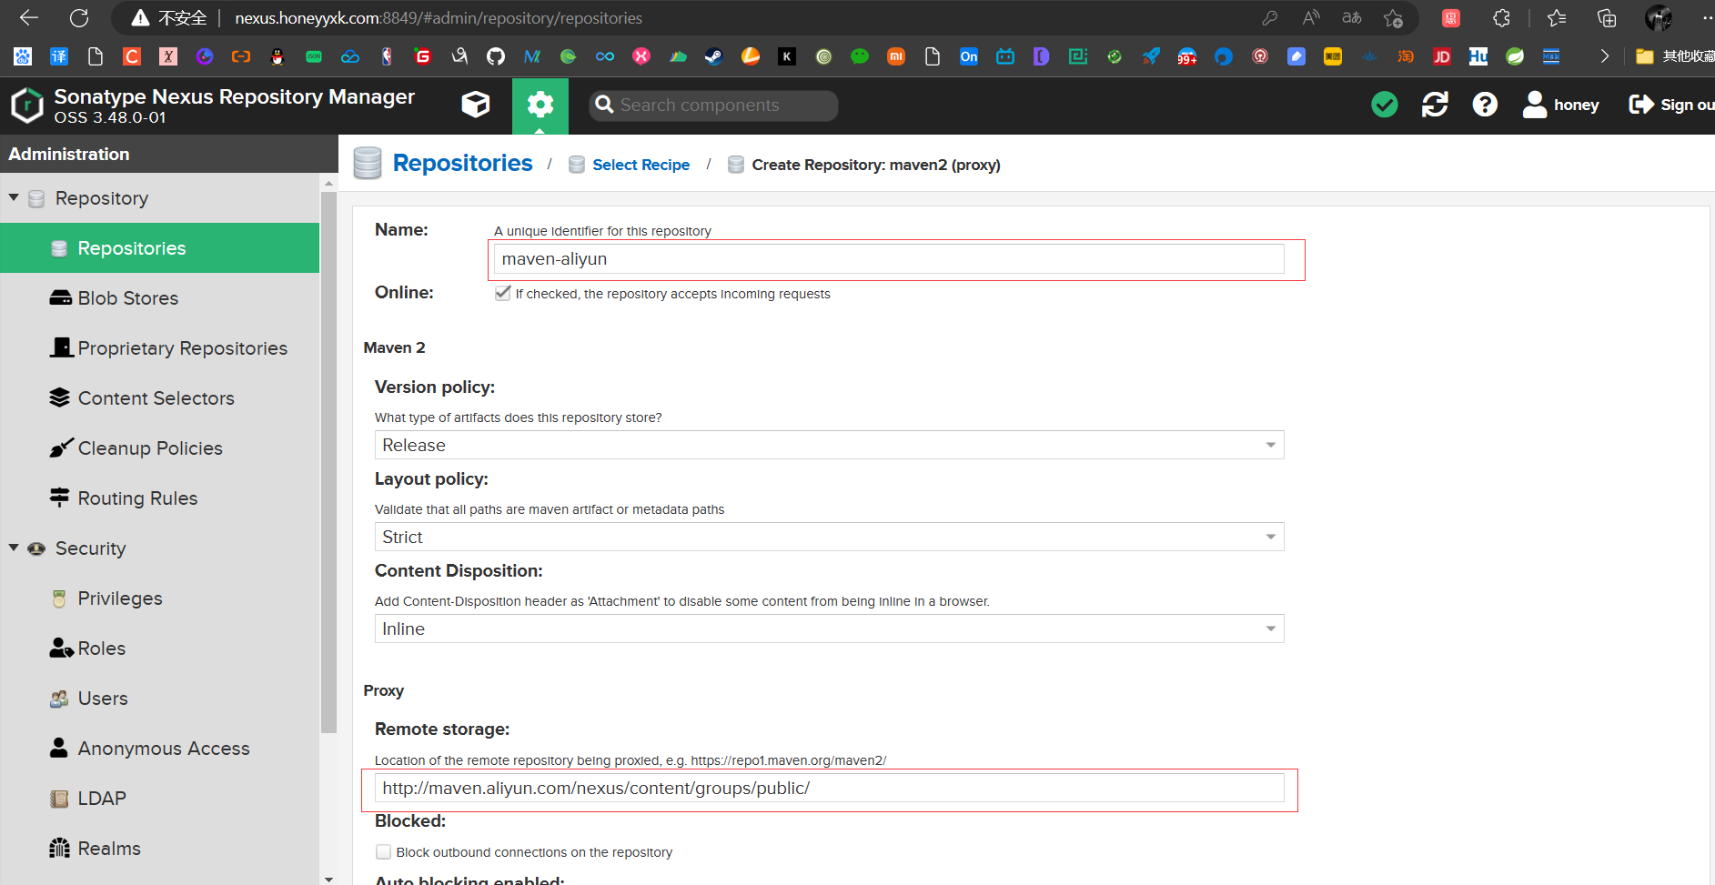Click the Search components field
Screen dimensions: 1715x885
(713, 105)
